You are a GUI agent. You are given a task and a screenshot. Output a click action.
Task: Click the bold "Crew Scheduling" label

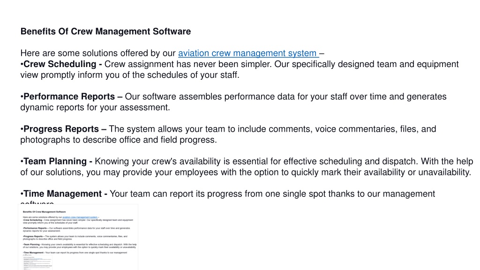pyautogui.click(x=60, y=64)
